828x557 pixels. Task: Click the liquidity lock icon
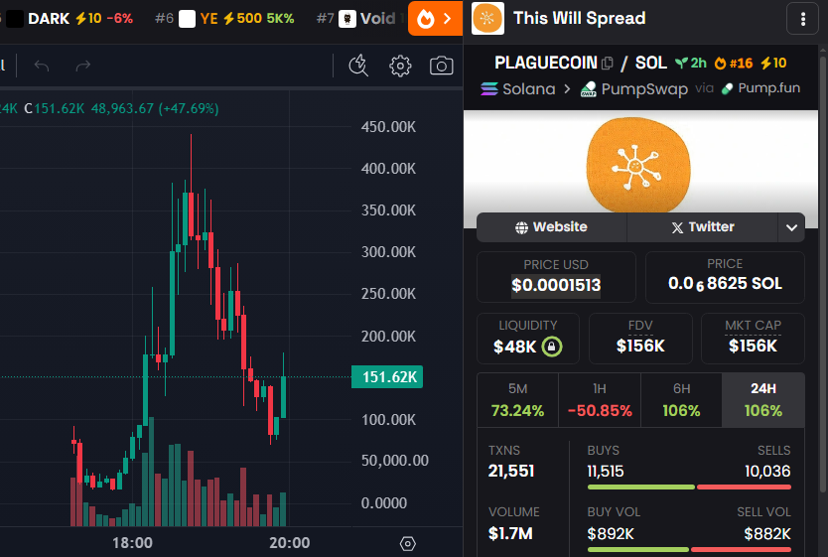point(552,347)
